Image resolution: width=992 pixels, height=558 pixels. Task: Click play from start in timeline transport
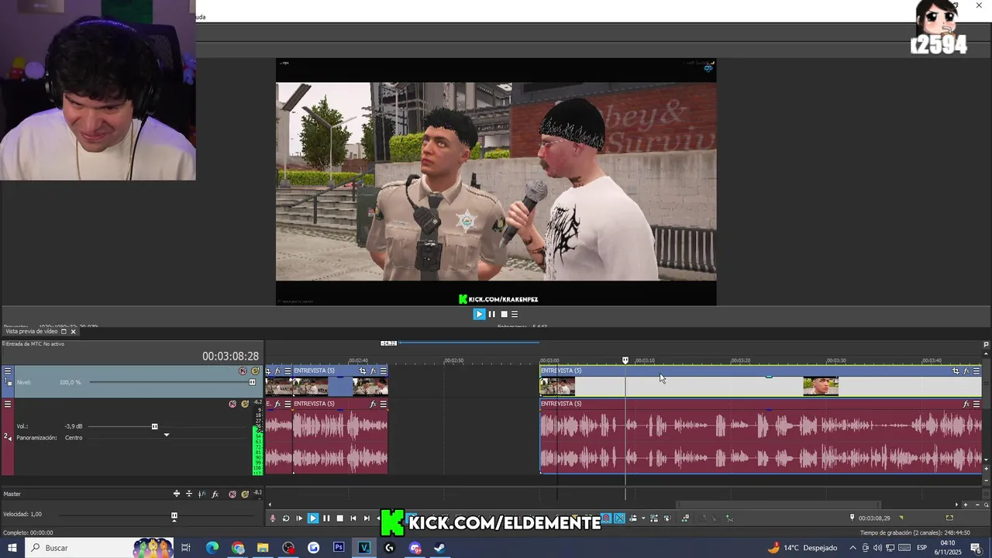pyautogui.click(x=299, y=518)
